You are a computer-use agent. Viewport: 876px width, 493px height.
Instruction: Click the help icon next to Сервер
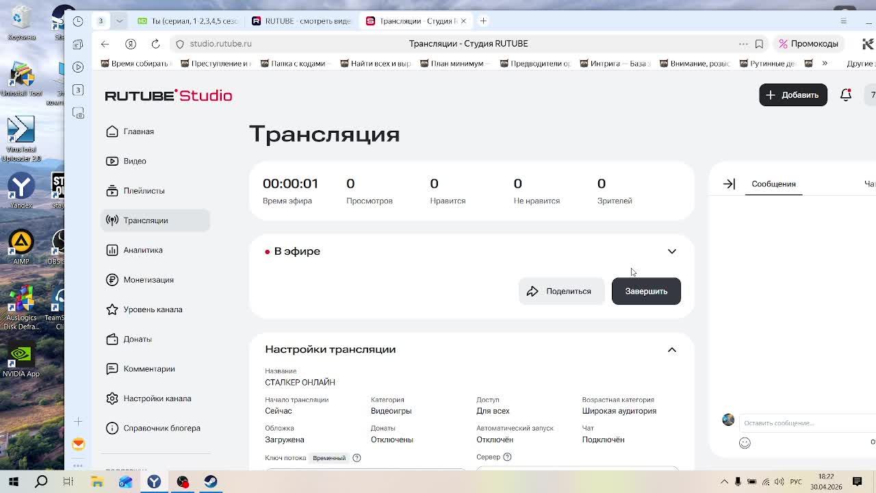[507, 457]
